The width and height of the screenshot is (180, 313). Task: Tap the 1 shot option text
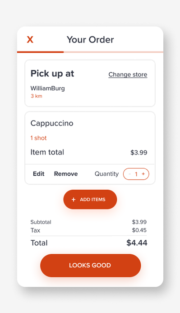tap(38, 138)
